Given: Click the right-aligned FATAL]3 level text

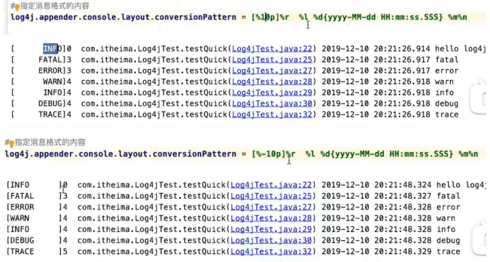Looking at the screenshot, I should [55, 60].
